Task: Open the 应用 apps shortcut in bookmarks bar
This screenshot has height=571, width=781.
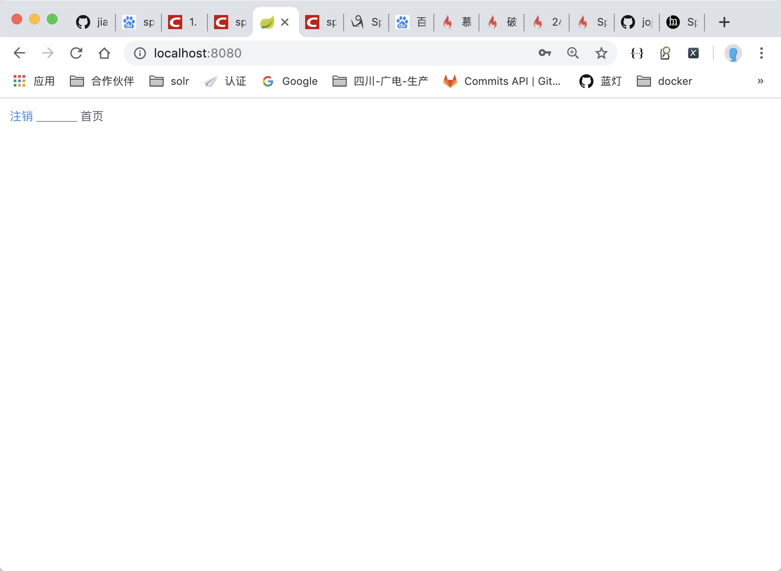Action: click(34, 81)
